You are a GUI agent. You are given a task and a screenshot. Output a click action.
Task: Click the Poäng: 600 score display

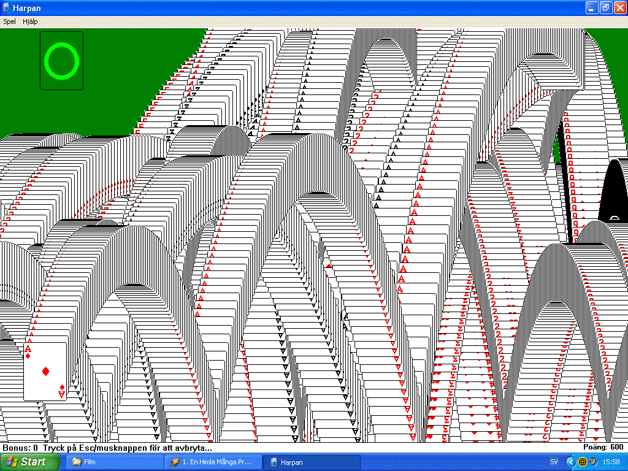click(x=603, y=448)
